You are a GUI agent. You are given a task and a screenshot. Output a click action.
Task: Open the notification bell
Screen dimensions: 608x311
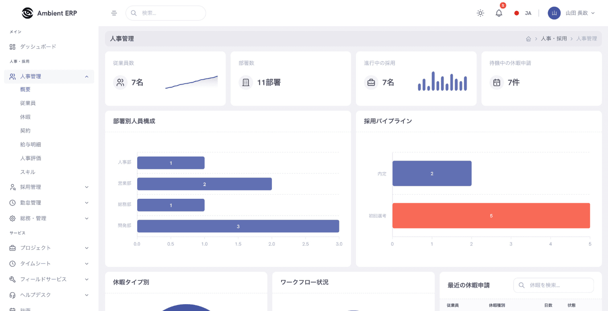click(499, 13)
